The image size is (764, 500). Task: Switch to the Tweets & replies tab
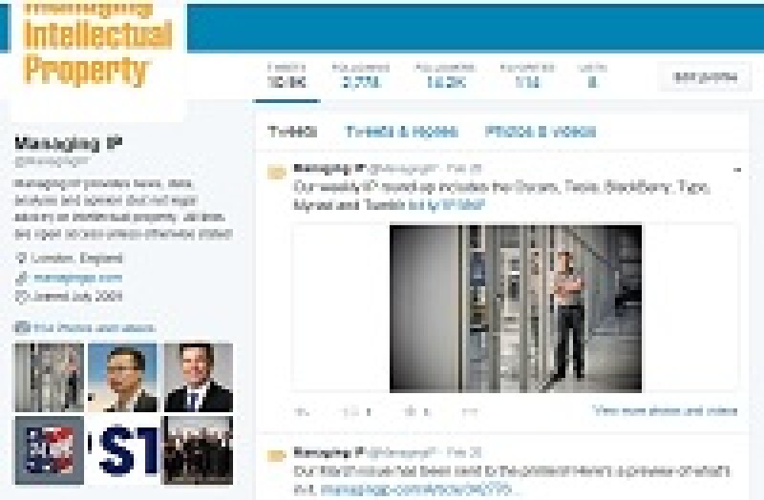pos(401,132)
